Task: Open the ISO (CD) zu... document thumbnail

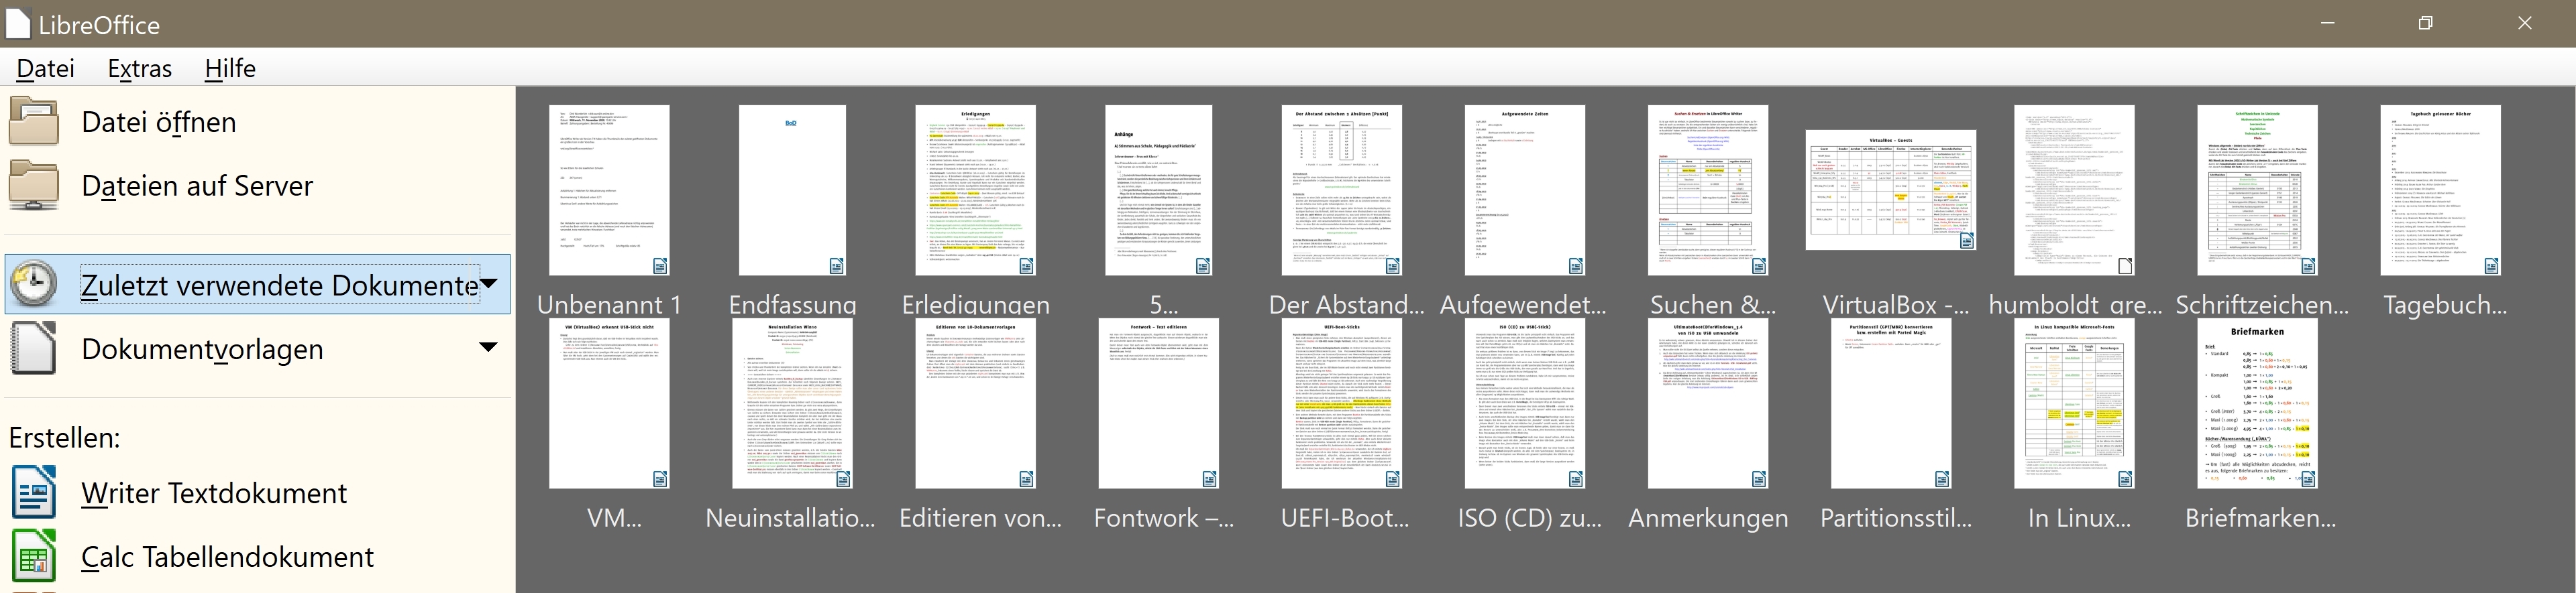Action: (x=1525, y=403)
